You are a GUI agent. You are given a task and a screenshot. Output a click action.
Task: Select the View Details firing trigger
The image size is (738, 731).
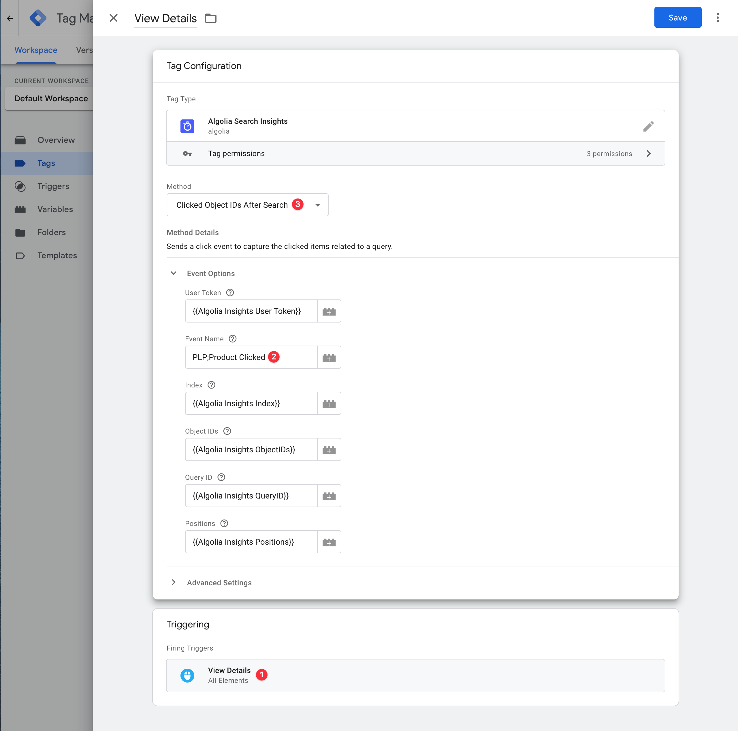(416, 675)
